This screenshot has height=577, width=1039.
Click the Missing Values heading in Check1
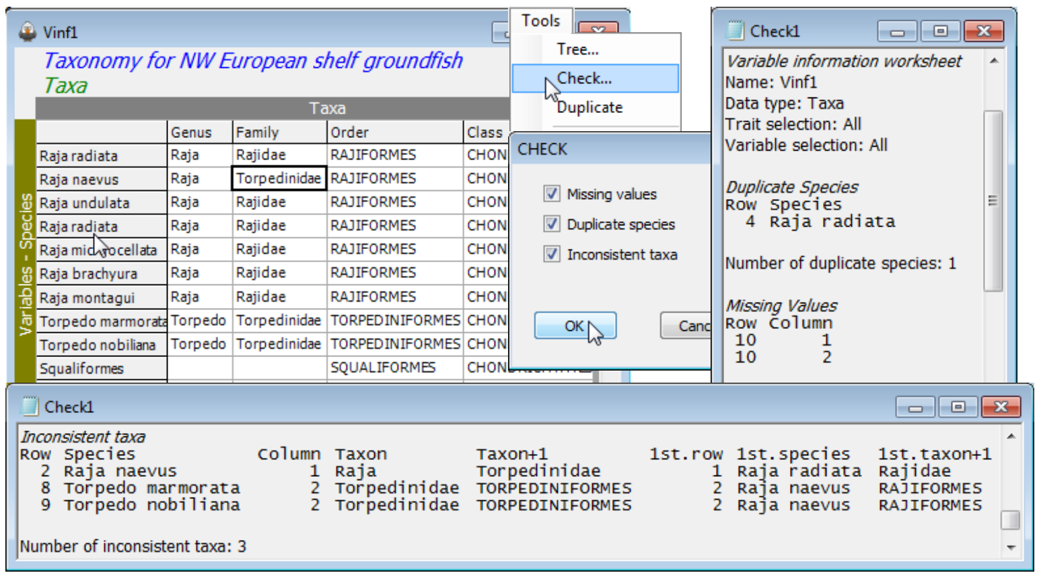click(781, 305)
